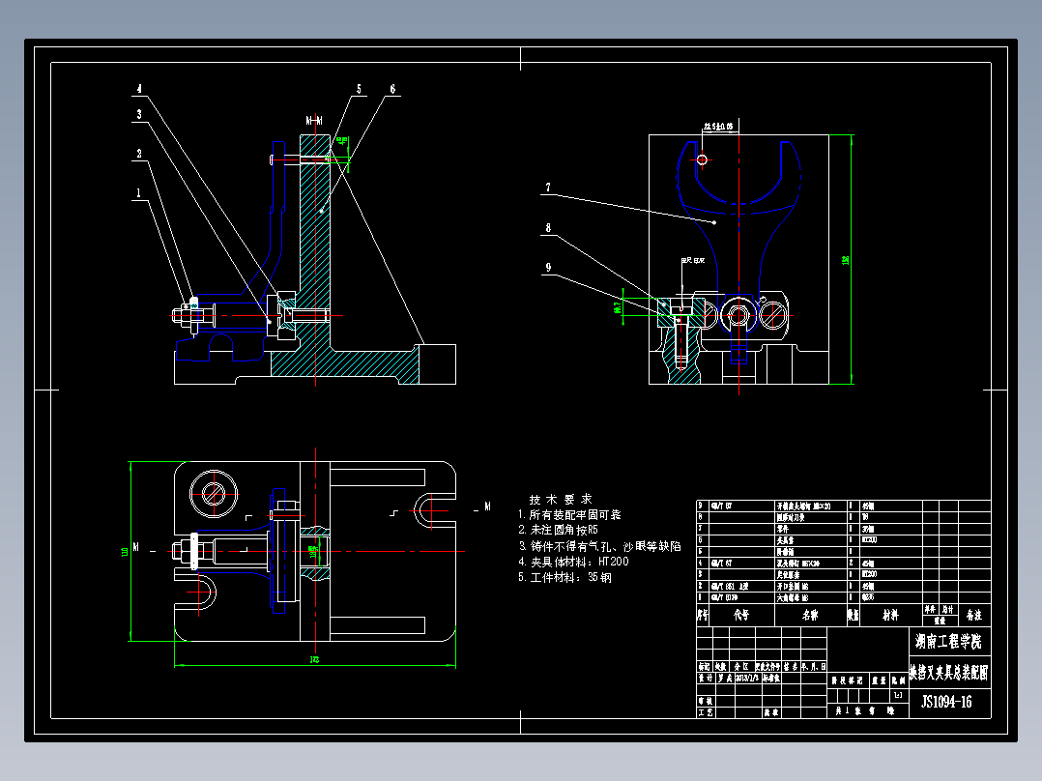The height and width of the screenshot is (781, 1042).
Task: Click part callout number 1 label
Action: tap(139, 193)
